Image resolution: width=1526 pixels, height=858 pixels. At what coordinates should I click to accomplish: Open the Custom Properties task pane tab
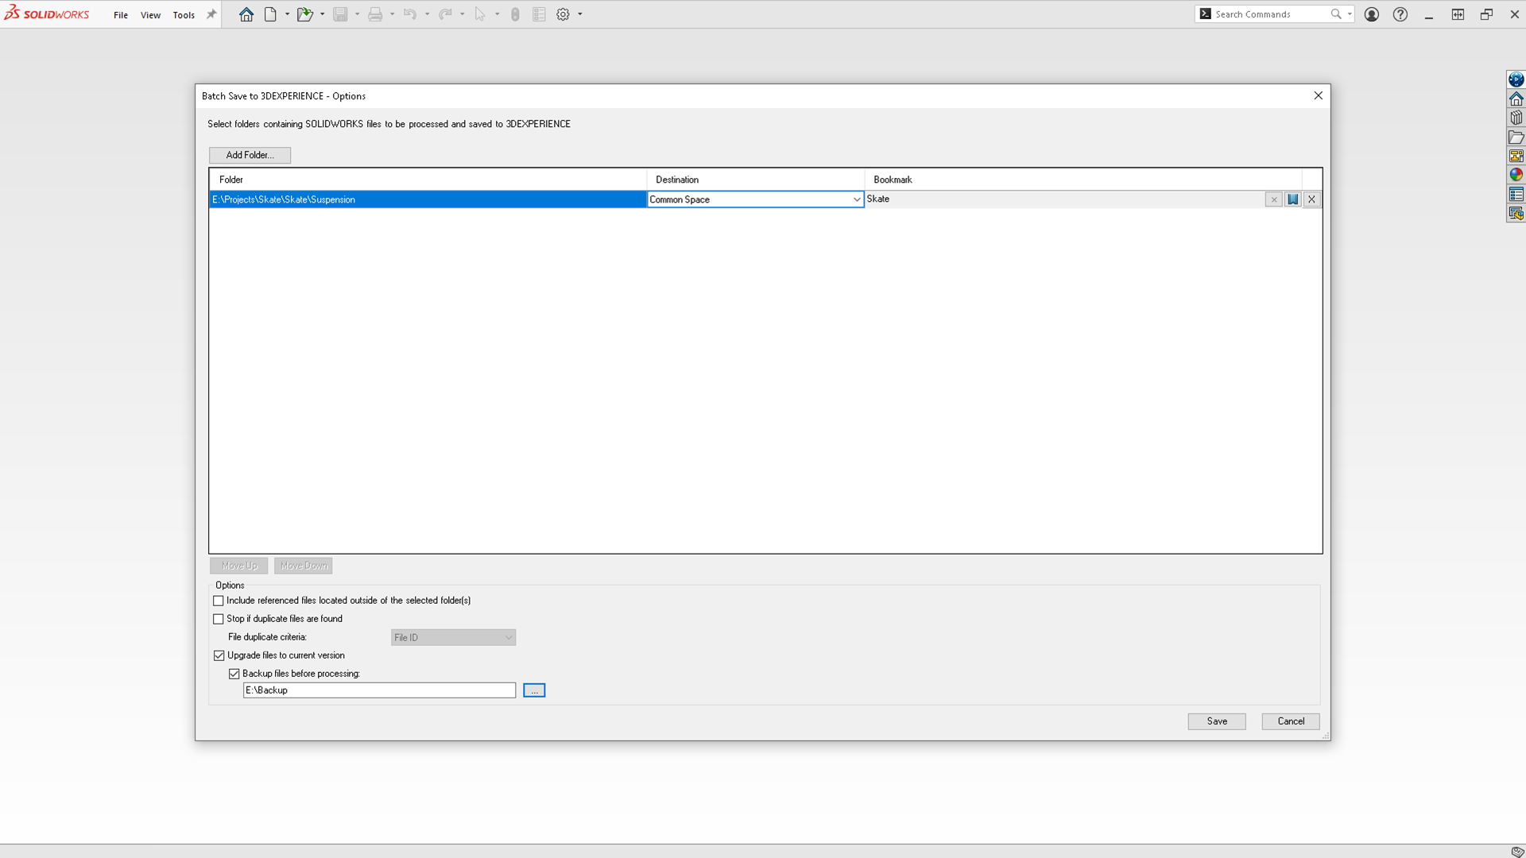pos(1516,194)
